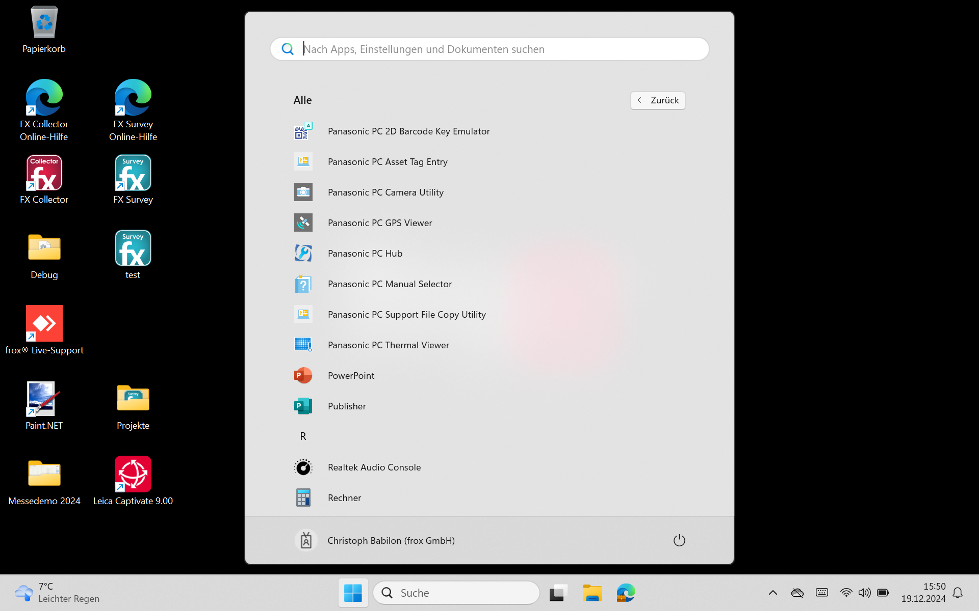Open the power options button
The image size is (979, 611).
tap(679, 540)
